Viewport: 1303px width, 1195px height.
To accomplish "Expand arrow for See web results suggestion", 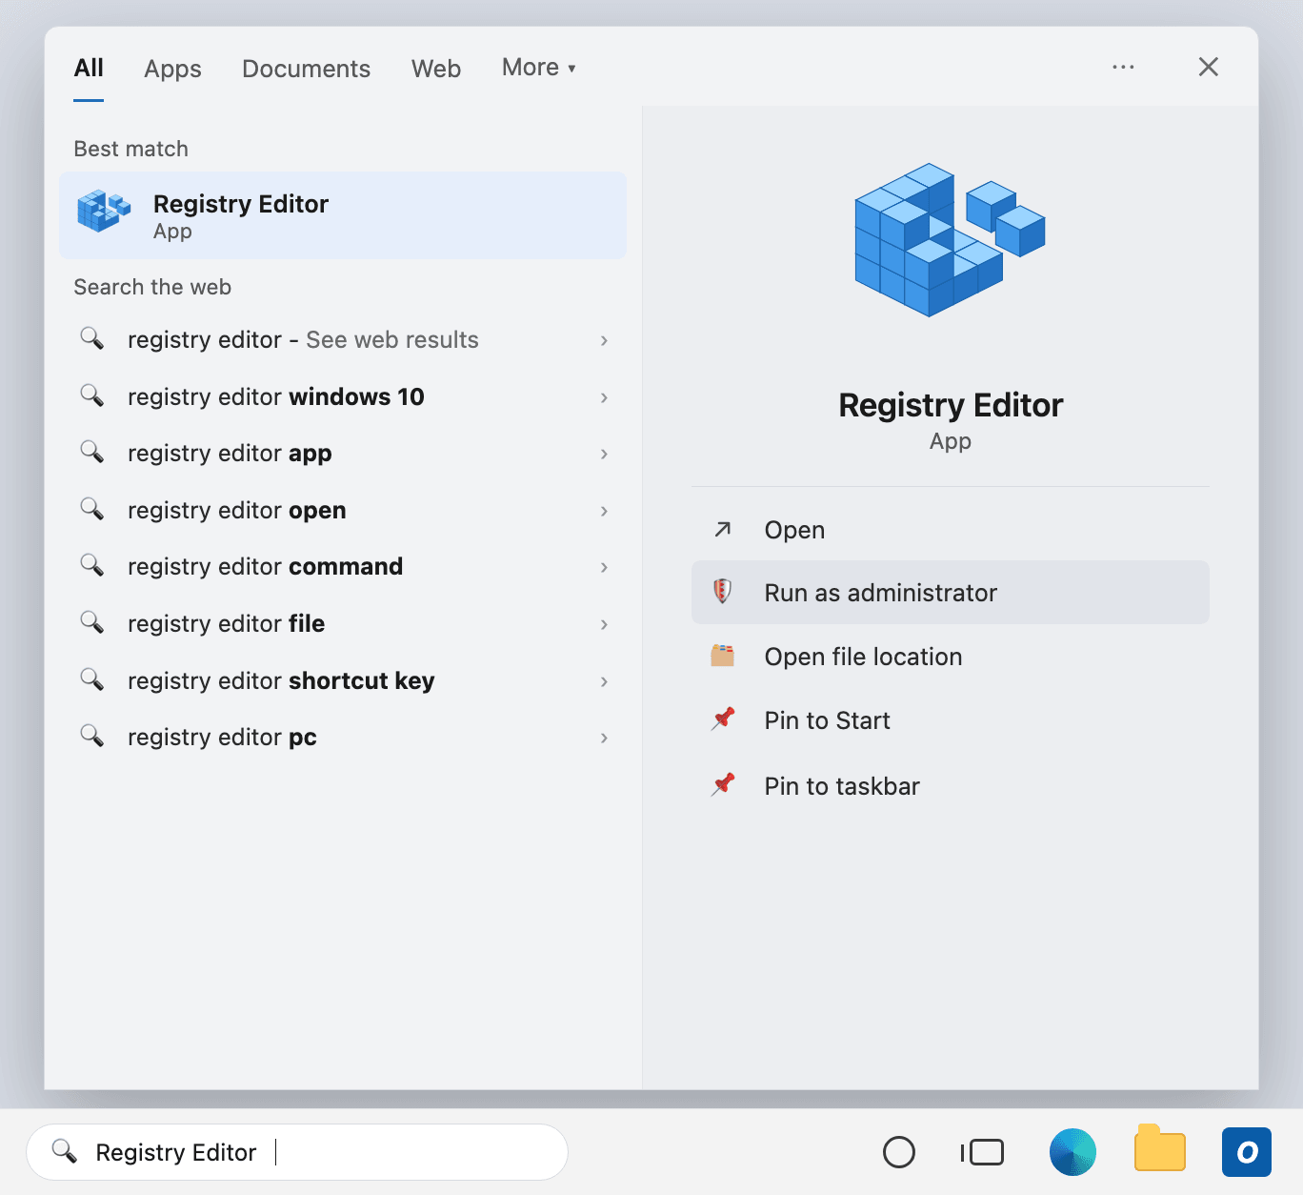I will (x=604, y=340).
